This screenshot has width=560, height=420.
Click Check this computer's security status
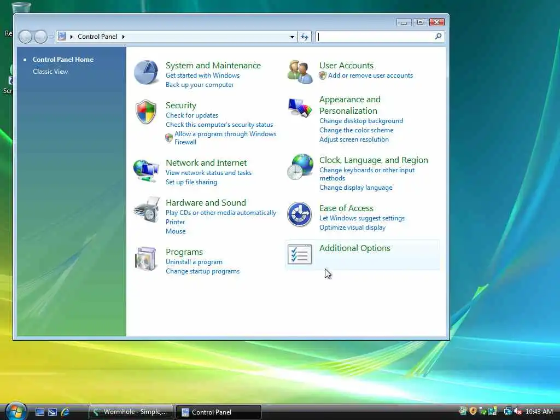coord(219,125)
